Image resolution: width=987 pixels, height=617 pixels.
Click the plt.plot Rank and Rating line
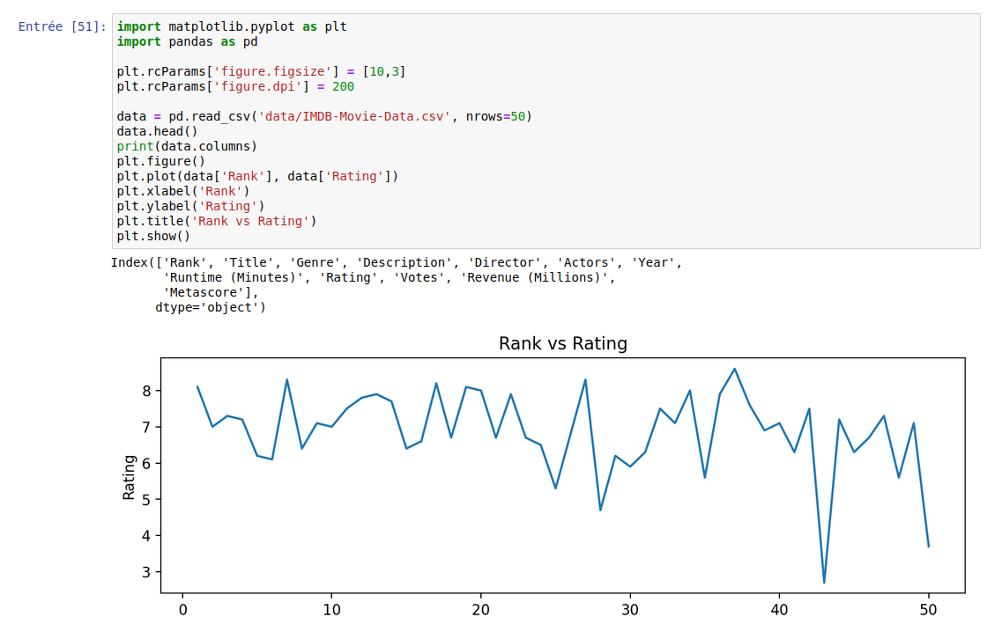point(257,176)
